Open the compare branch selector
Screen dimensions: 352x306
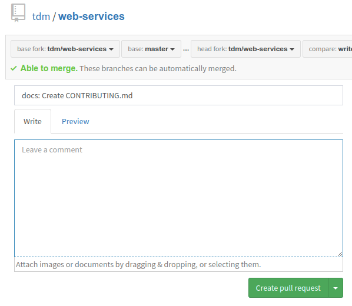(x=327, y=49)
